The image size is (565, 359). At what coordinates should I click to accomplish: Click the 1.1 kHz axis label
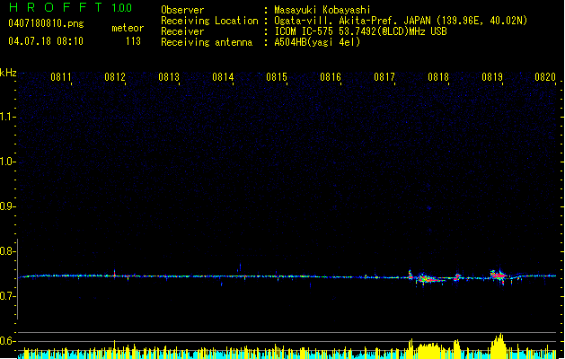pos(8,117)
